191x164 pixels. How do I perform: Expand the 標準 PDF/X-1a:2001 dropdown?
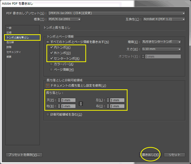(x=64, y=19)
